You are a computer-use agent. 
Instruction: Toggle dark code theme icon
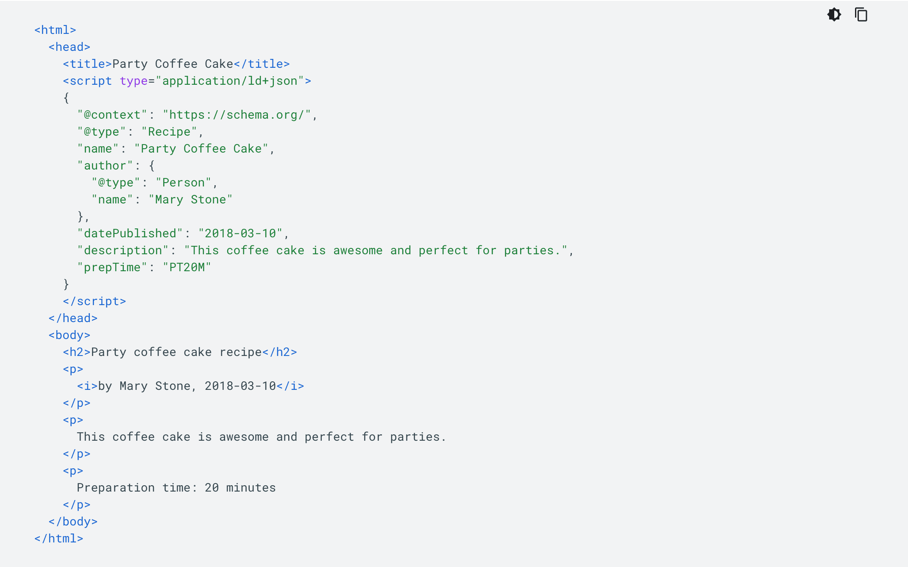834,14
